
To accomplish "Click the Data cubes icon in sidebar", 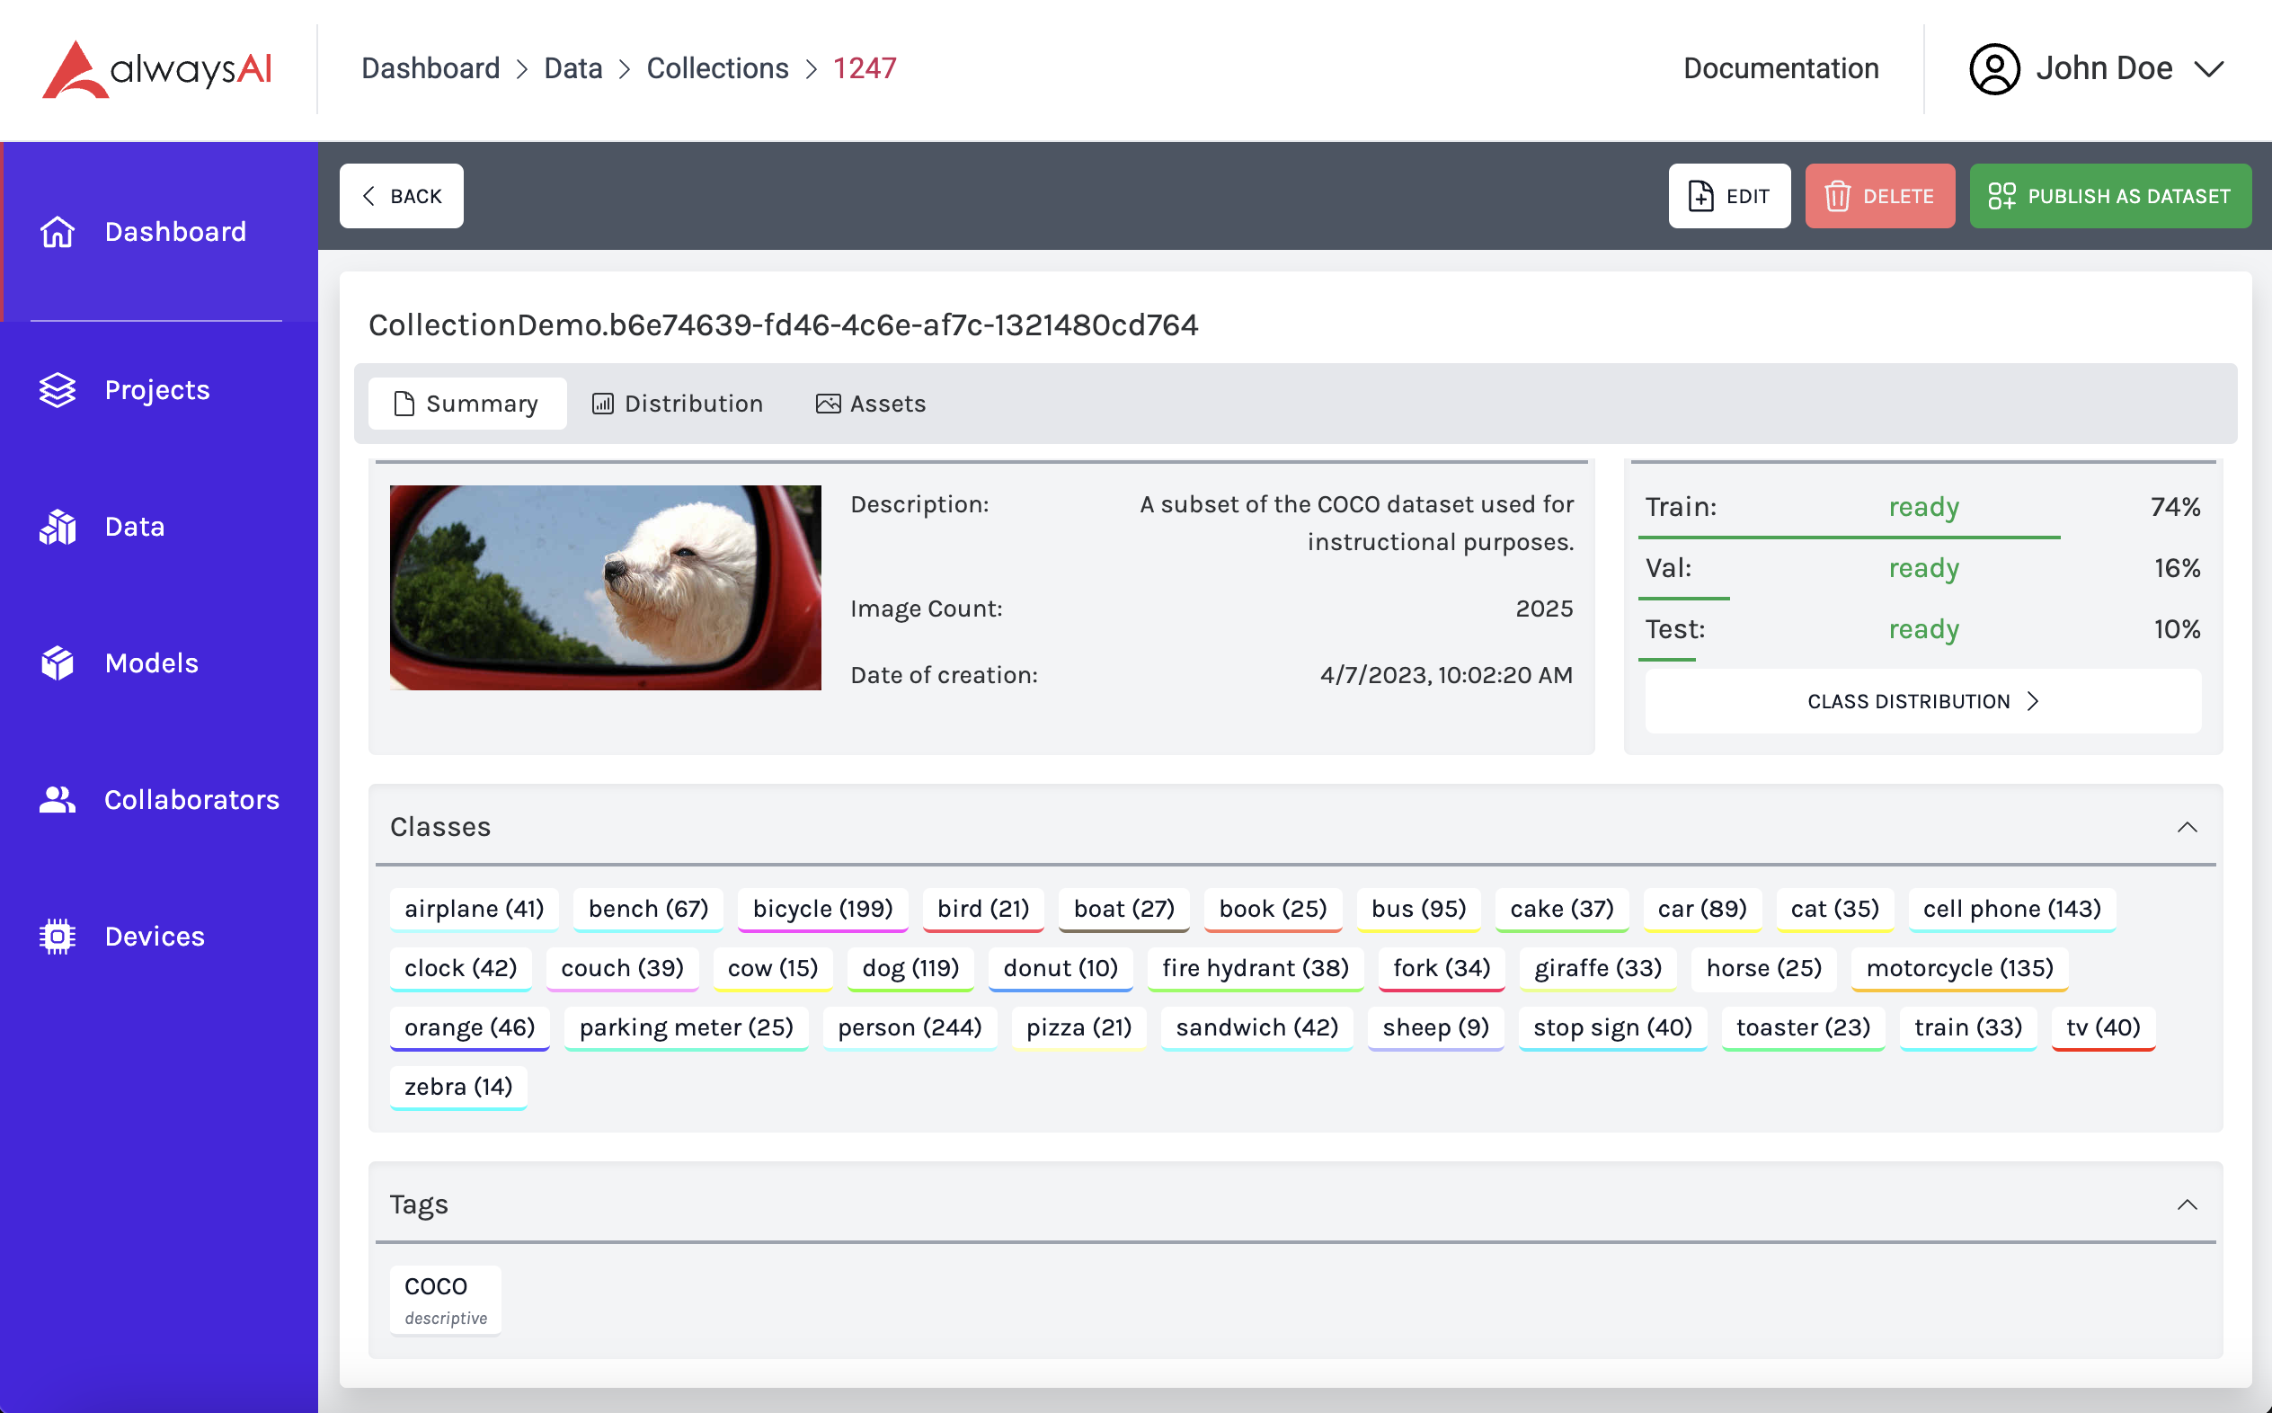I will click(57, 527).
